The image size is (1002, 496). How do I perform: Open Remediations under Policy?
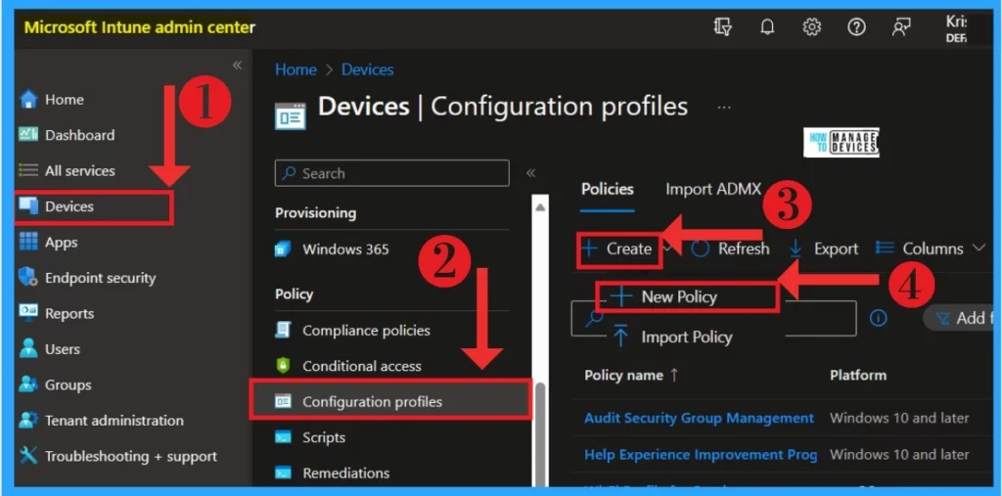click(345, 473)
